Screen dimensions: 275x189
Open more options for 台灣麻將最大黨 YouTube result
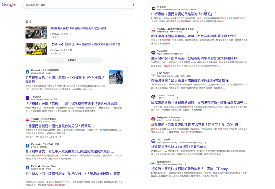point(61,122)
